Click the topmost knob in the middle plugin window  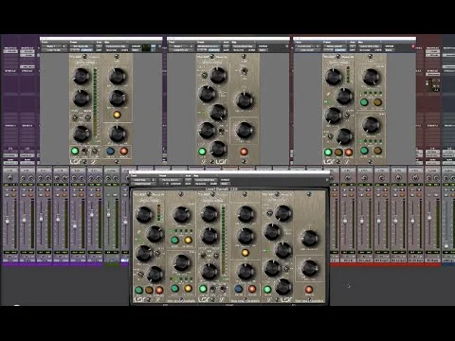coord(218,76)
